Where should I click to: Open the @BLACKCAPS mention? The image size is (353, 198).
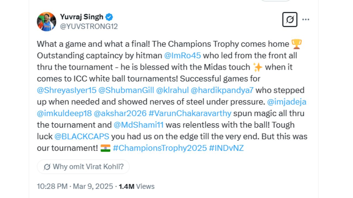[x=82, y=136]
